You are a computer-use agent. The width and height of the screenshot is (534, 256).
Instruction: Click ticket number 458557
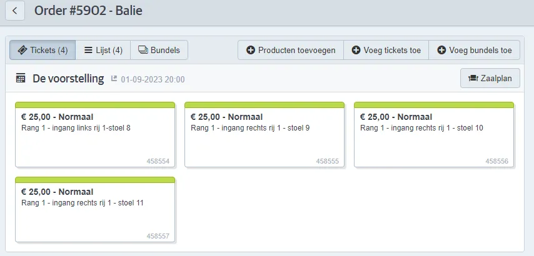pos(158,236)
